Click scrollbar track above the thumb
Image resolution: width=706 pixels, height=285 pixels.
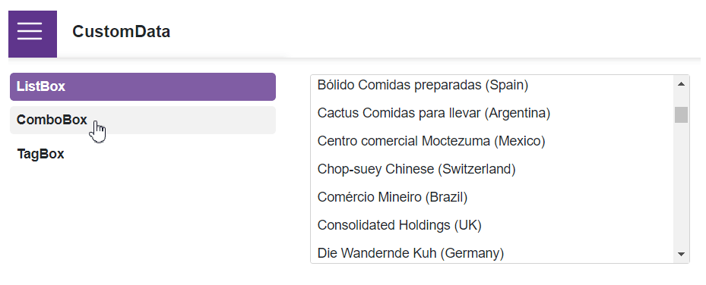click(x=681, y=99)
